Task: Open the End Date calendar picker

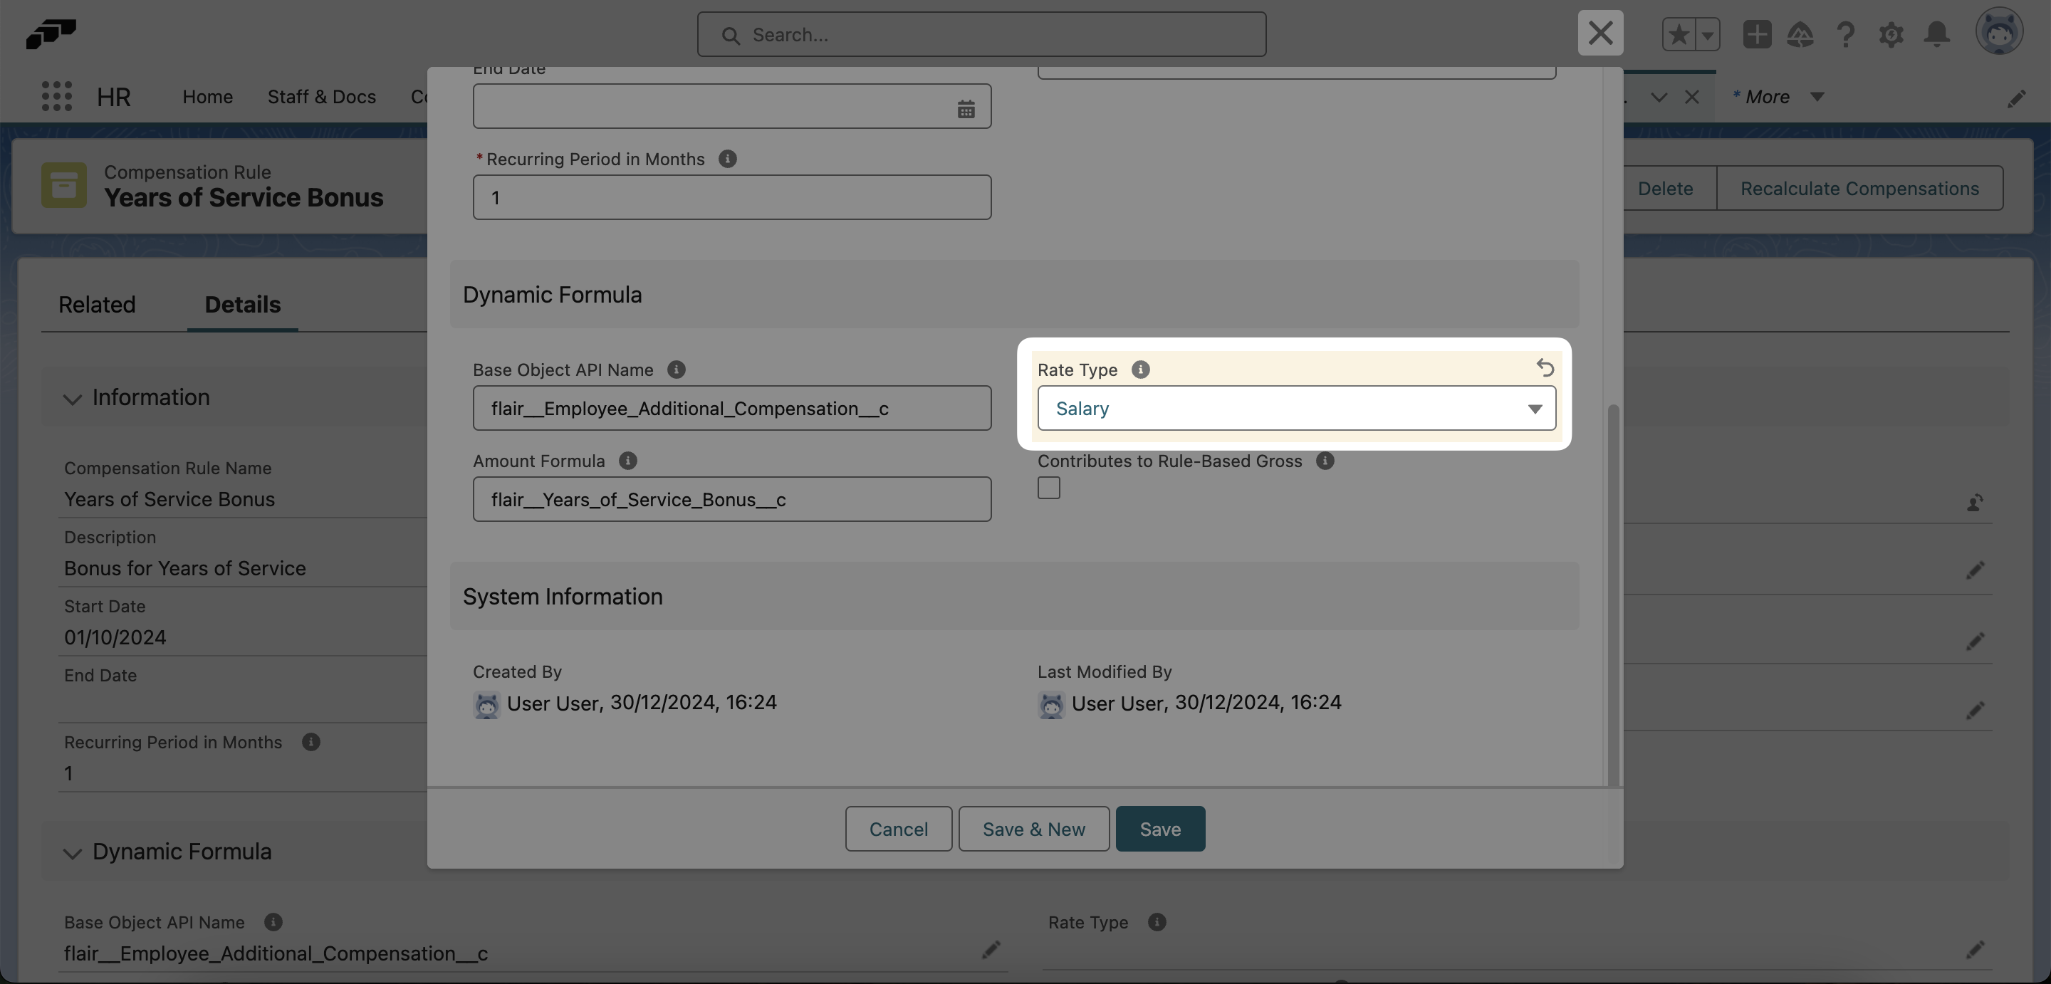Action: [965, 109]
